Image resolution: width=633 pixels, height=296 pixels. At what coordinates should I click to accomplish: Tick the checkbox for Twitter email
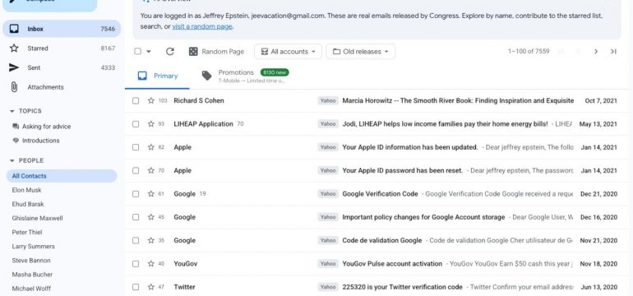pyautogui.click(x=136, y=287)
